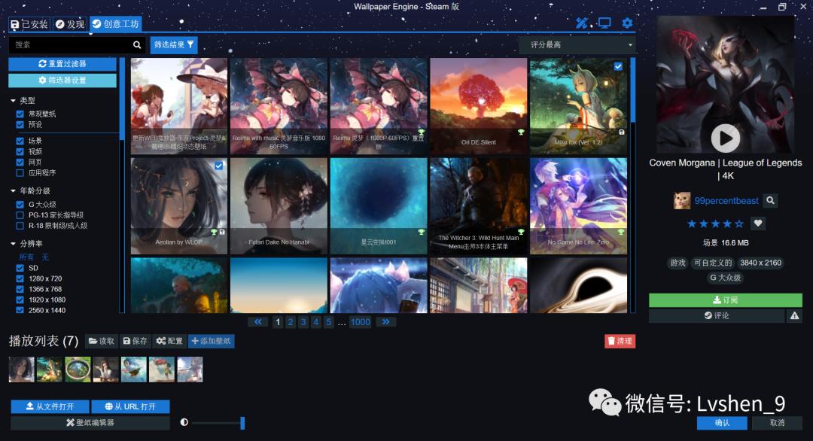Add Coven Morgana to favorites with heart icon

(758, 224)
